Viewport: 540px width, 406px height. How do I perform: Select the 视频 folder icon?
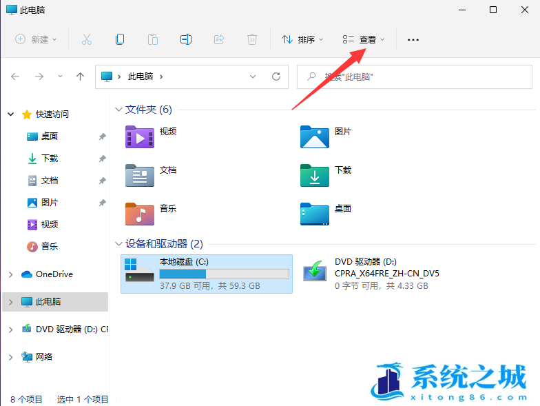139,136
